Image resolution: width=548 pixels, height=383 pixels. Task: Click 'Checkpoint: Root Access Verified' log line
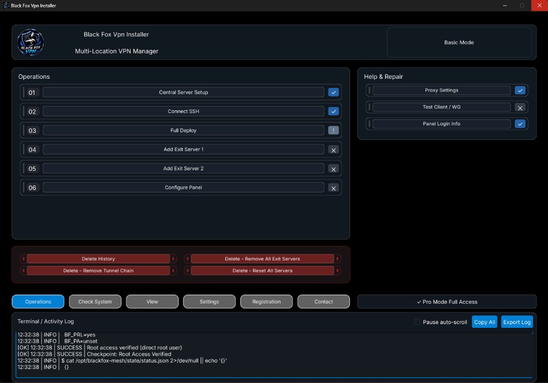[x=94, y=354]
